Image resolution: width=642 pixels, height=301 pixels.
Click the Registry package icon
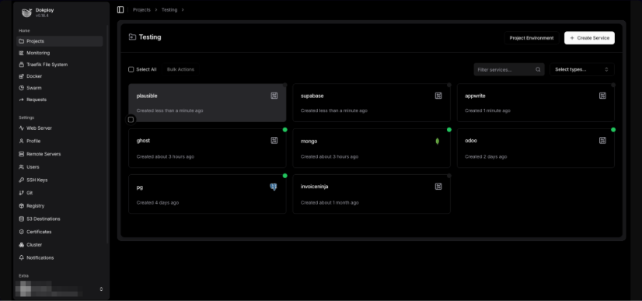coord(22,206)
